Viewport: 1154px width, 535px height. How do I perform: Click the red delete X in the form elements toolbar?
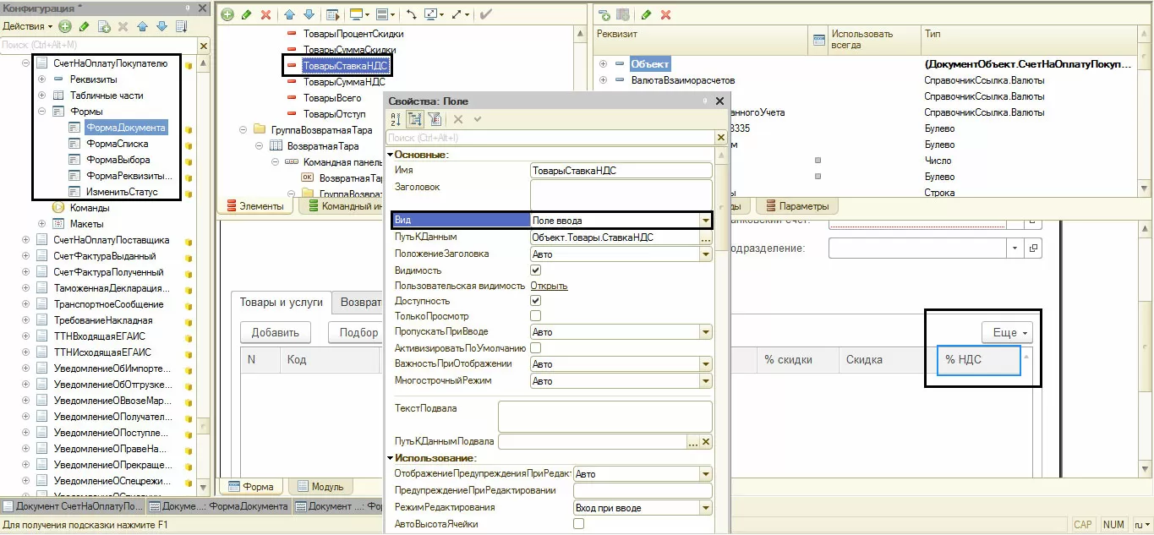[265, 15]
